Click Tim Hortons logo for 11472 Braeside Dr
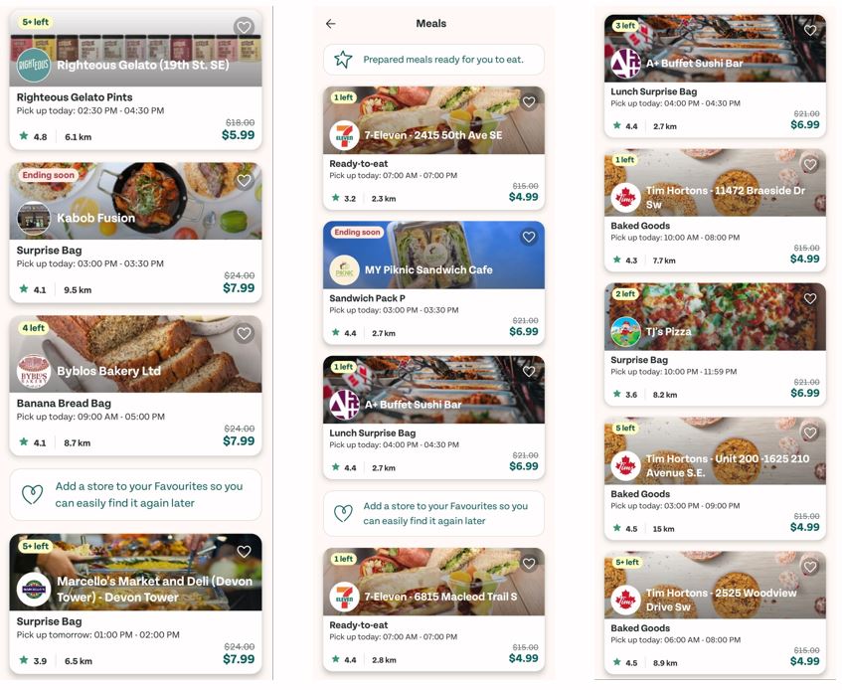The height and width of the screenshot is (690, 842). pyautogui.click(x=625, y=197)
